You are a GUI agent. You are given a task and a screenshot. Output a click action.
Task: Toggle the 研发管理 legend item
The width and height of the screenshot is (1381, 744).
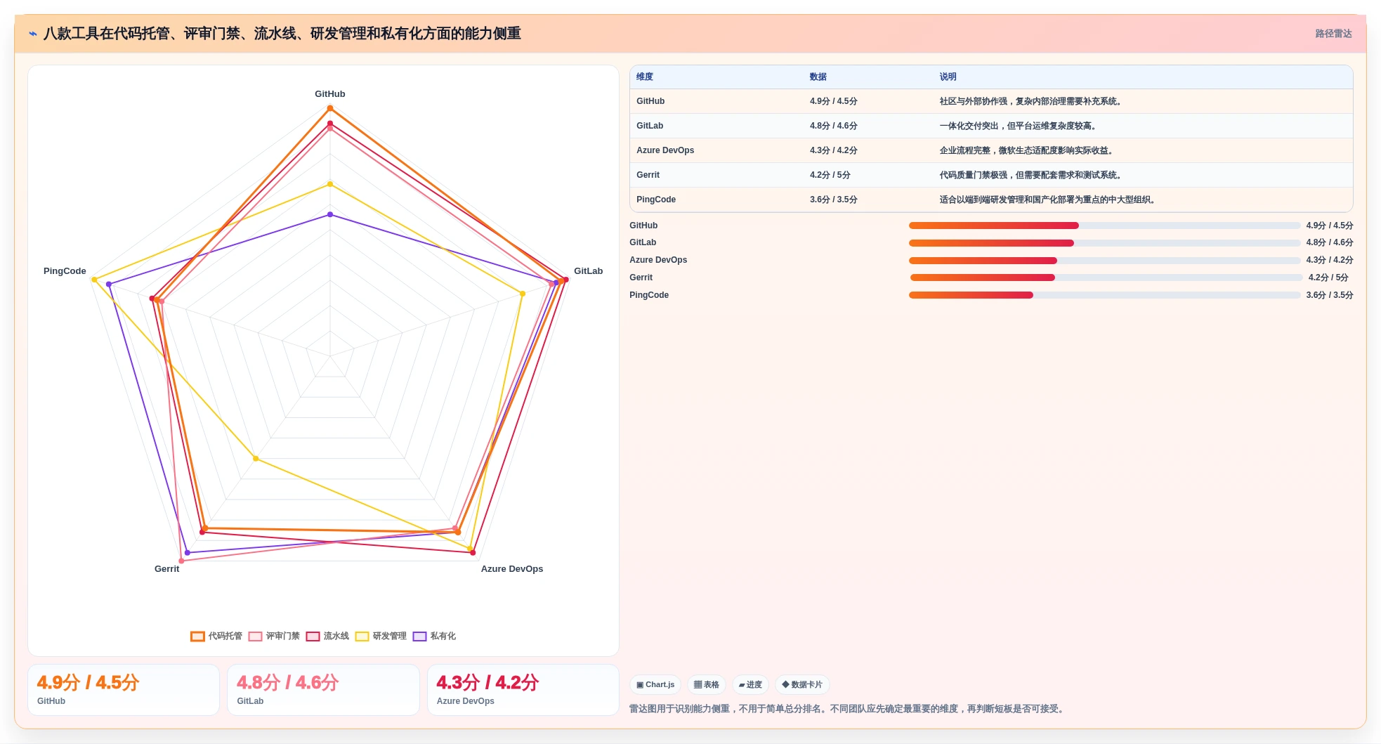pyautogui.click(x=381, y=637)
